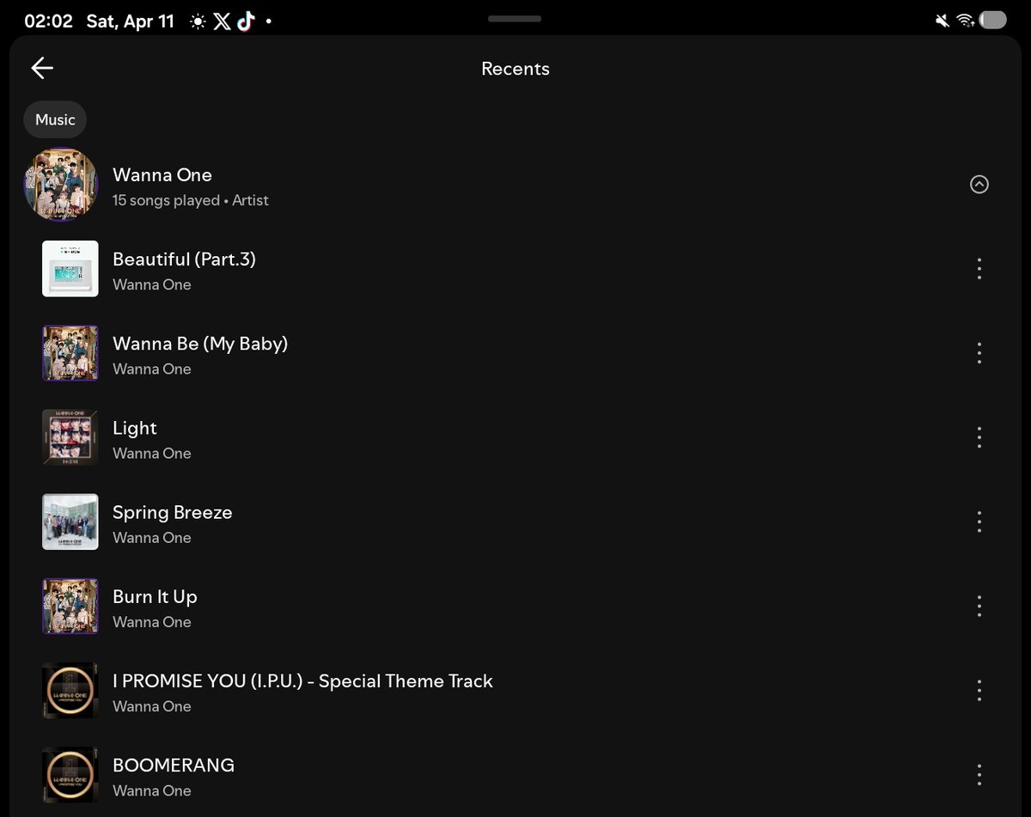Tap the weather sun icon in status bar

point(198,21)
